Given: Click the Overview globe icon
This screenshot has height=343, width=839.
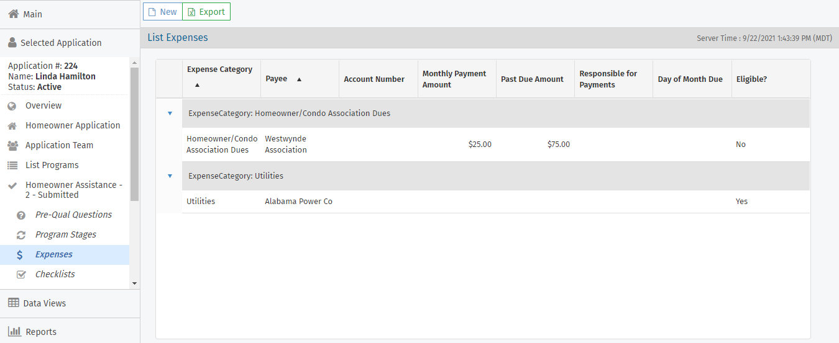Looking at the screenshot, I should (x=12, y=106).
